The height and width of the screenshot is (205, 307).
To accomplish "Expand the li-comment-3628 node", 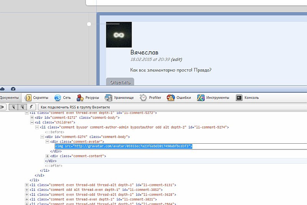I will pos(27,195).
